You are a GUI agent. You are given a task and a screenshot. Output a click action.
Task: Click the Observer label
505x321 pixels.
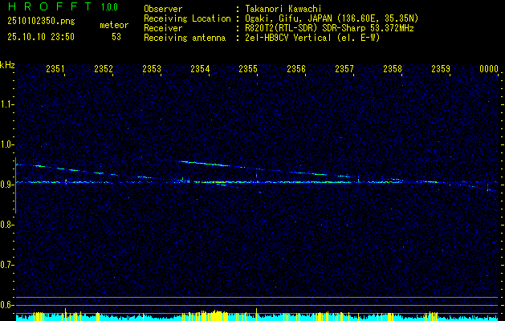pos(163,9)
